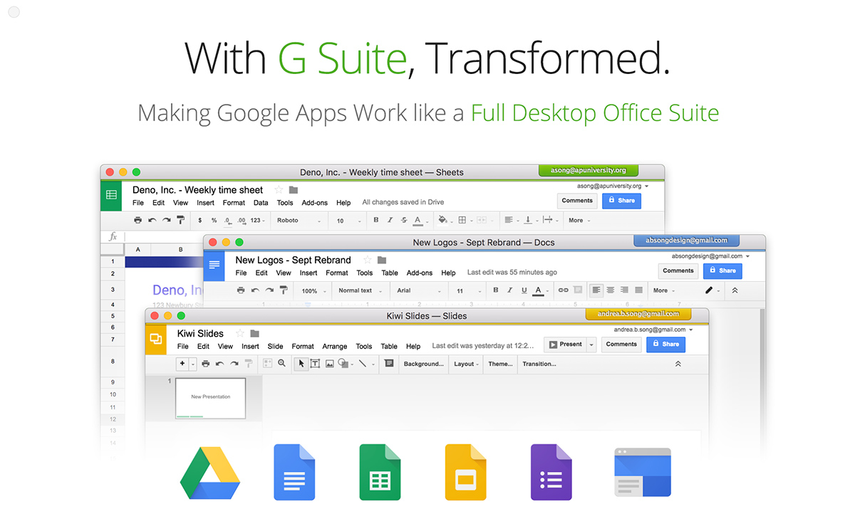Toggle Bold in the Docs toolbar
The height and width of the screenshot is (526, 855).
pyautogui.click(x=496, y=290)
